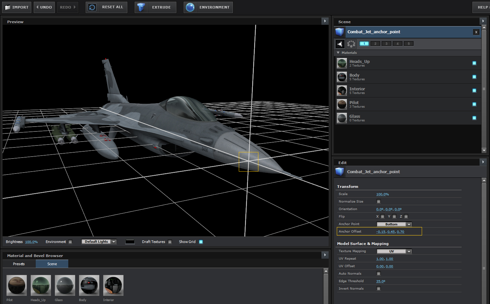Toggle the Draft Textures checkbox
This screenshot has height=304, width=490.
point(170,242)
